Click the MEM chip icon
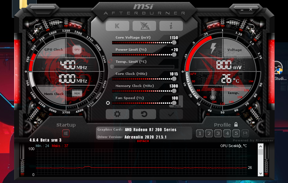 (x=77, y=94)
